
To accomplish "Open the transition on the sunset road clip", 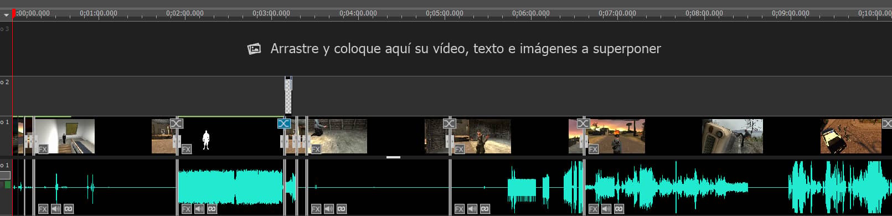I will [x=583, y=124].
